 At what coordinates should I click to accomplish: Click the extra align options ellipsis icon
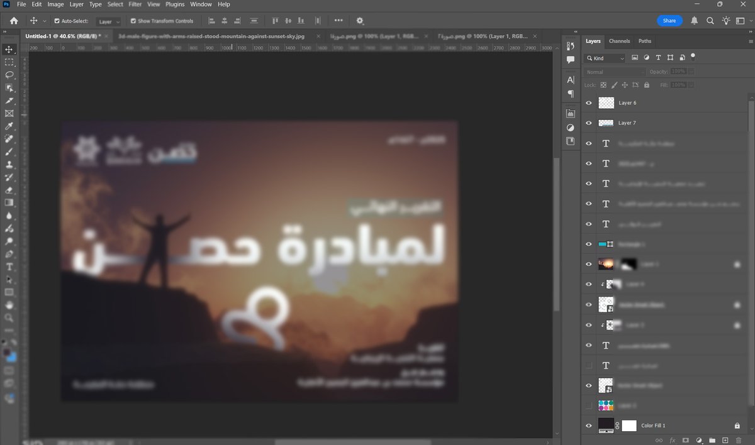(x=338, y=21)
